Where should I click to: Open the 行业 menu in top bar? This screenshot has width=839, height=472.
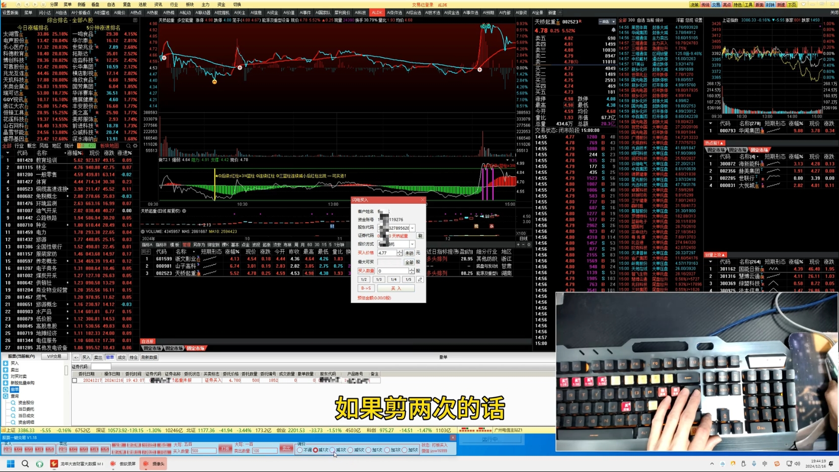click(x=174, y=5)
